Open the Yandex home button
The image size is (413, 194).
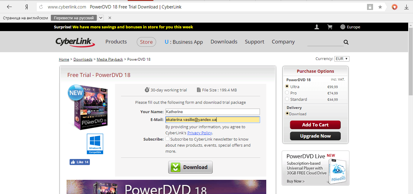coord(27,7)
